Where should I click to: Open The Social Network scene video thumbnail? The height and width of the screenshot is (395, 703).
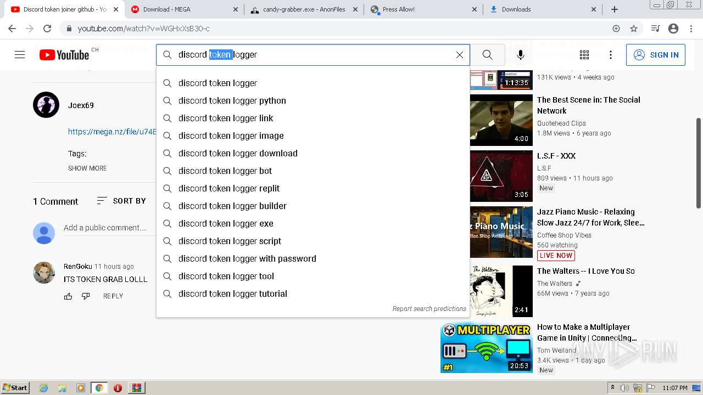click(501, 120)
